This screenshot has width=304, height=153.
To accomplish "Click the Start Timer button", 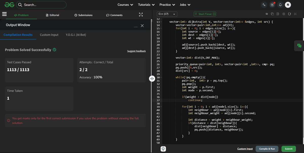I will [x=205, y=14].
